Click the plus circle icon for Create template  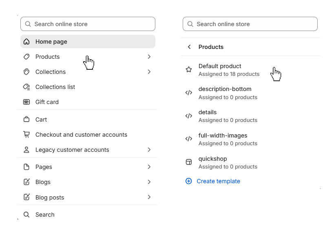pos(188,181)
